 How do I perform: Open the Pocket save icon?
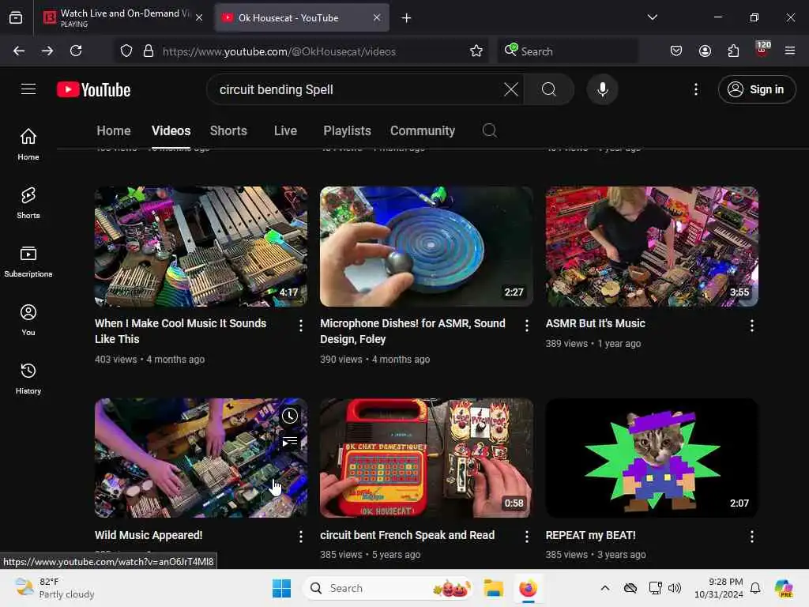676,51
